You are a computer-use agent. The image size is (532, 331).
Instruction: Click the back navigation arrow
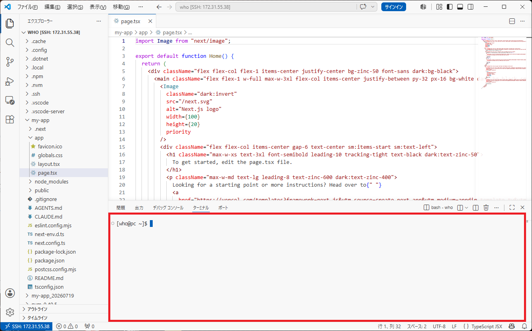pyautogui.click(x=159, y=7)
